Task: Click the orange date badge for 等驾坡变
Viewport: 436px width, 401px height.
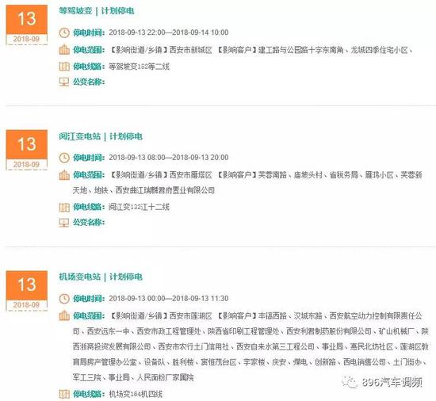Action: 27,25
